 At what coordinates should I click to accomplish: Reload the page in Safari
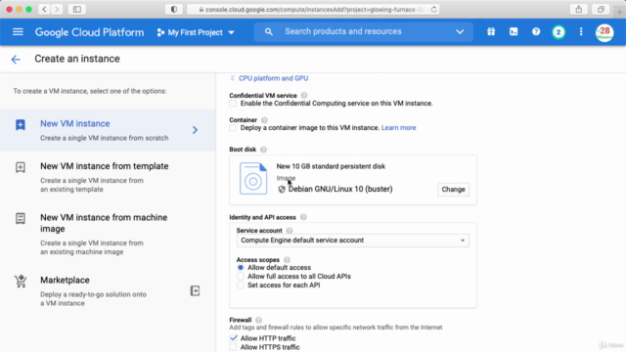click(x=433, y=9)
